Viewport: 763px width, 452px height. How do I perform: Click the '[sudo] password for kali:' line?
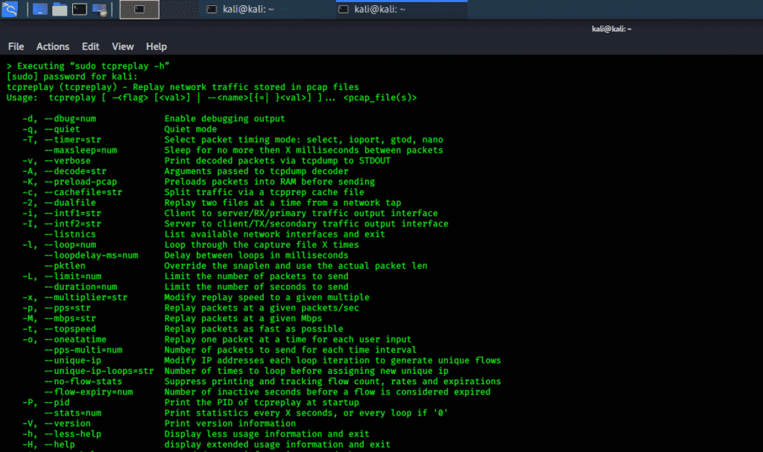72,77
